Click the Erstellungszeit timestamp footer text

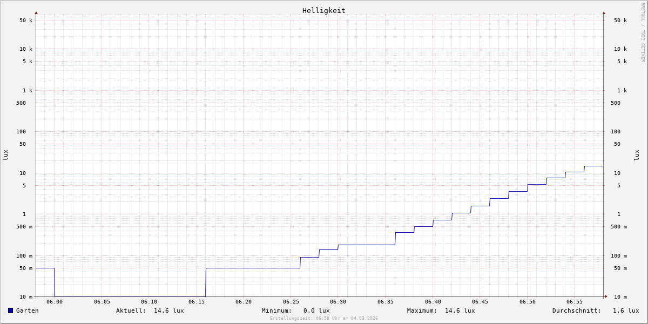323,319
